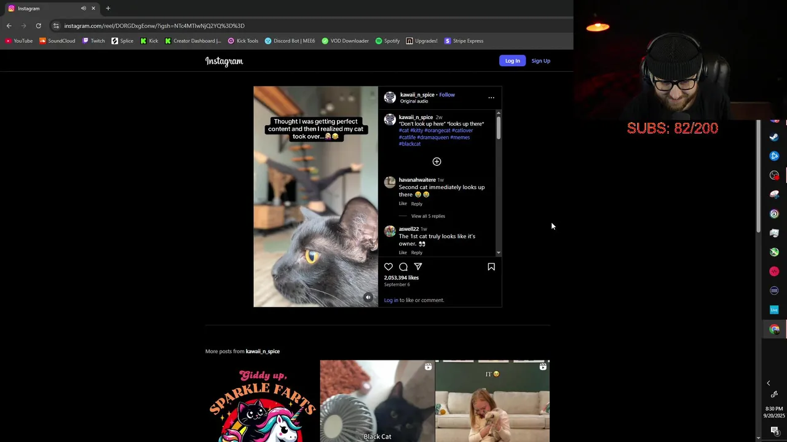
Task: Click the #orangecat hashtag
Action: (437, 131)
